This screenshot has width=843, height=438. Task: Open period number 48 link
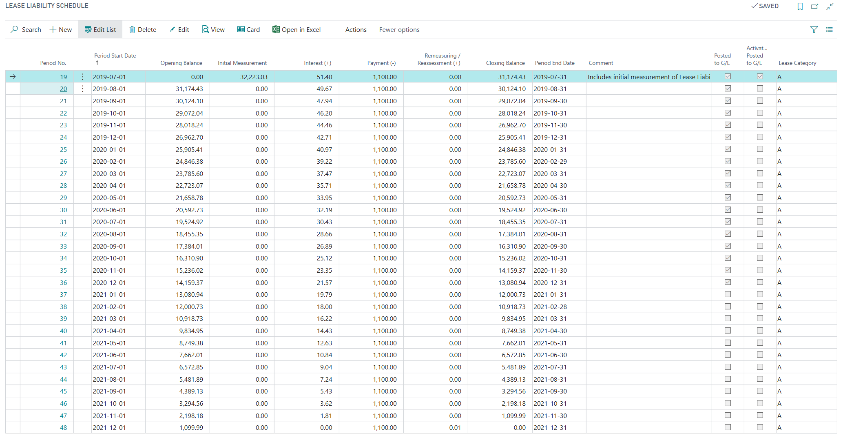click(x=64, y=427)
